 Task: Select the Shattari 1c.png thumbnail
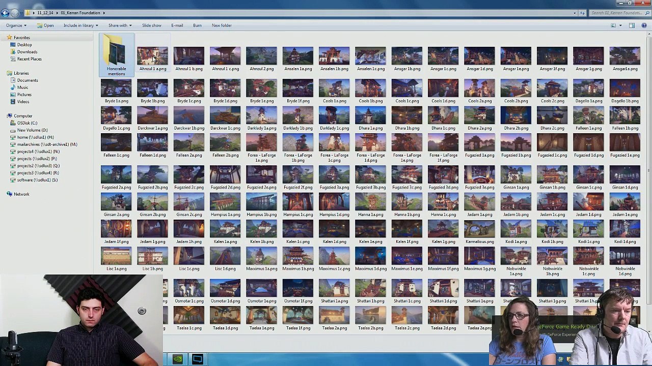point(407,289)
